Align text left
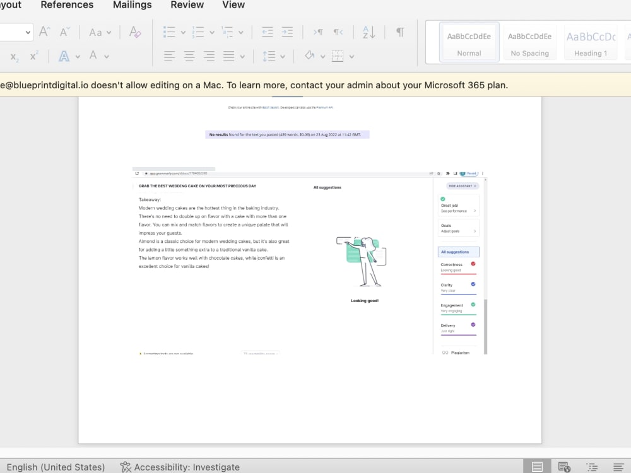 pyautogui.click(x=169, y=56)
